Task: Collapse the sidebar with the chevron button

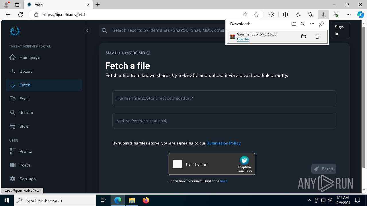Action: click(87, 31)
